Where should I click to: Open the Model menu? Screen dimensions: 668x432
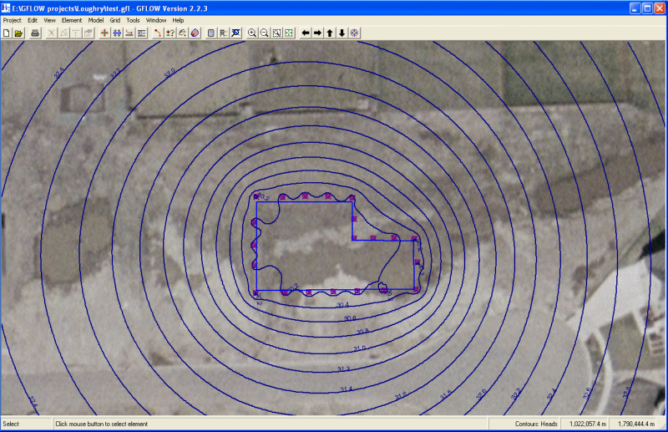[96, 20]
